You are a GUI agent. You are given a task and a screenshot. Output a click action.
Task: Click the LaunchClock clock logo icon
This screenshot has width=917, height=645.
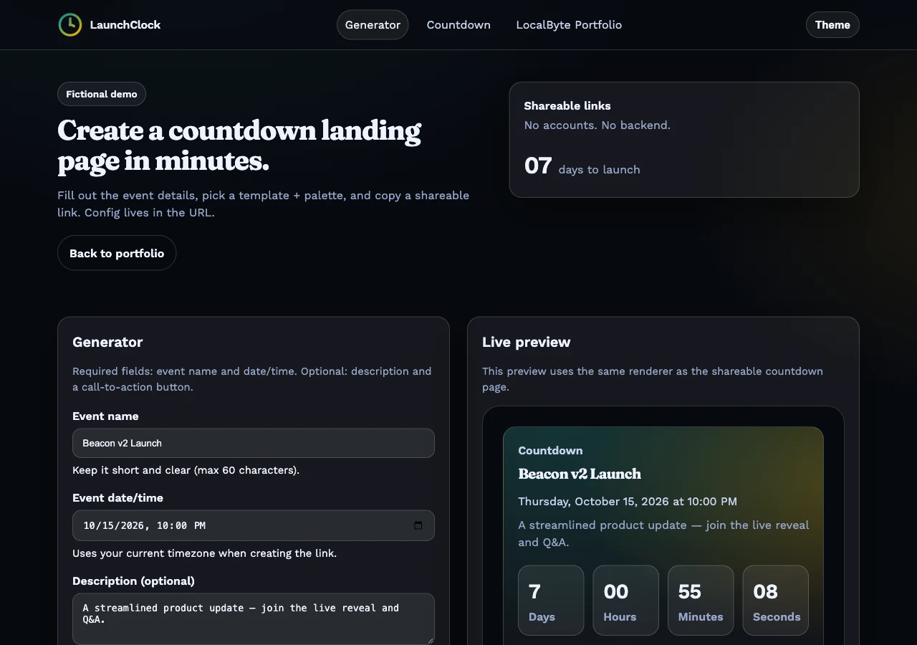coord(70,25)
